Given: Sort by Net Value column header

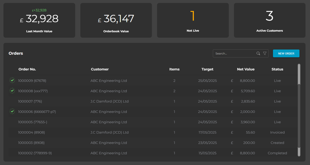Looking at the screenshot, I should (246, 69).
